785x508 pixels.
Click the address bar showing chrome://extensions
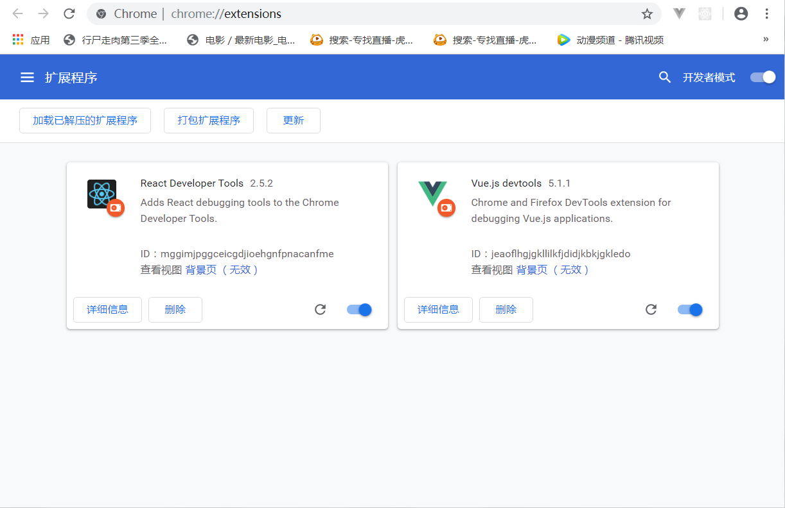pos(374,13)
